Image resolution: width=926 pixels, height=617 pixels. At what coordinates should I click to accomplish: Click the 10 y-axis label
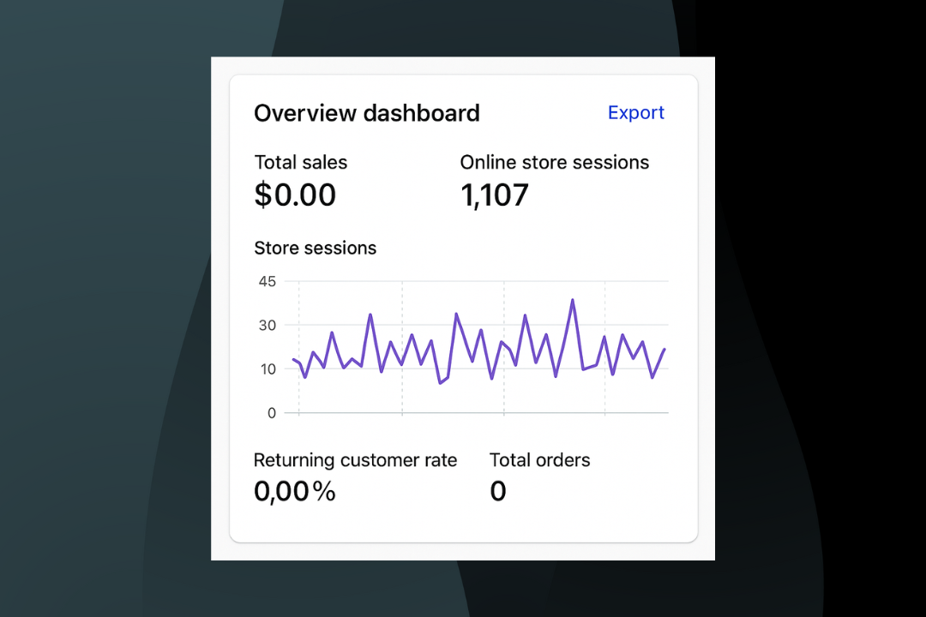(268, 369)
